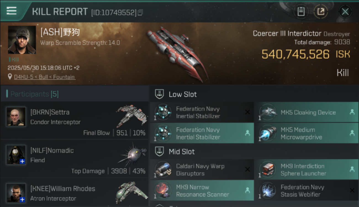
Task: Select the MK9 Narrow Resonance Scanner icon
Action: 162,191
